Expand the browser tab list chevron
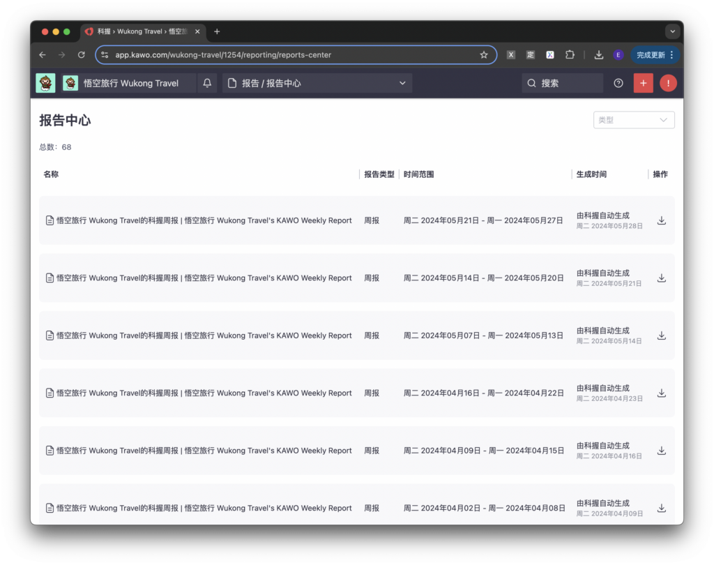The width and height of the screenshot is (714, 565). click(672, 31)
